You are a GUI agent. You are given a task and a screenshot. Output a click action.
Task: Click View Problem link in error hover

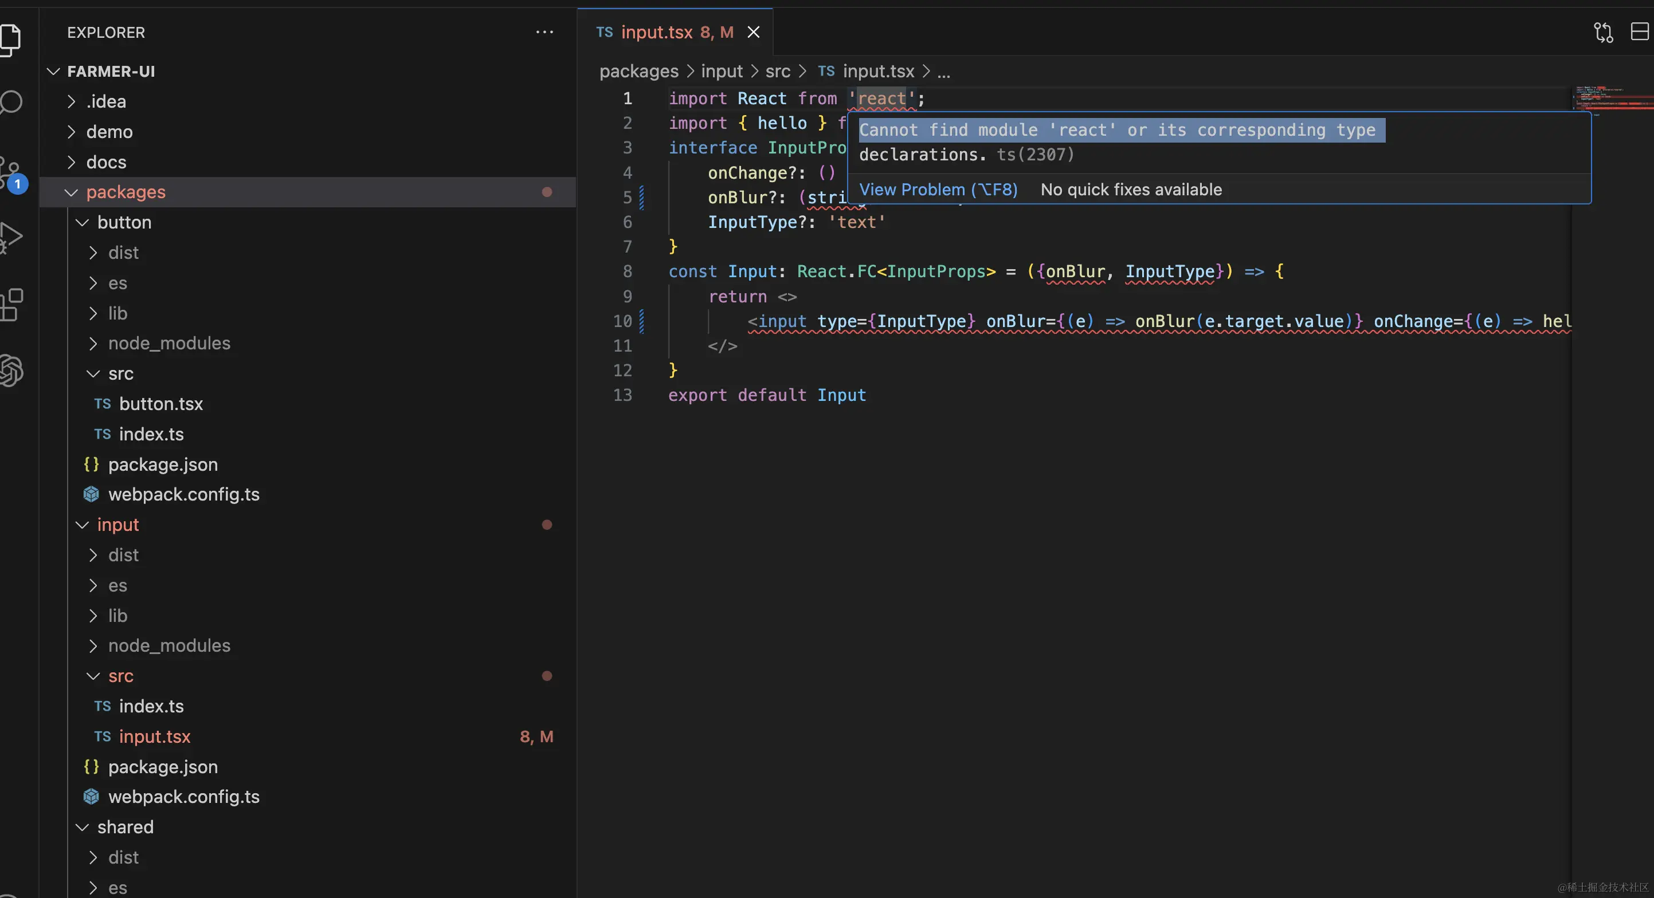[938, 189]
